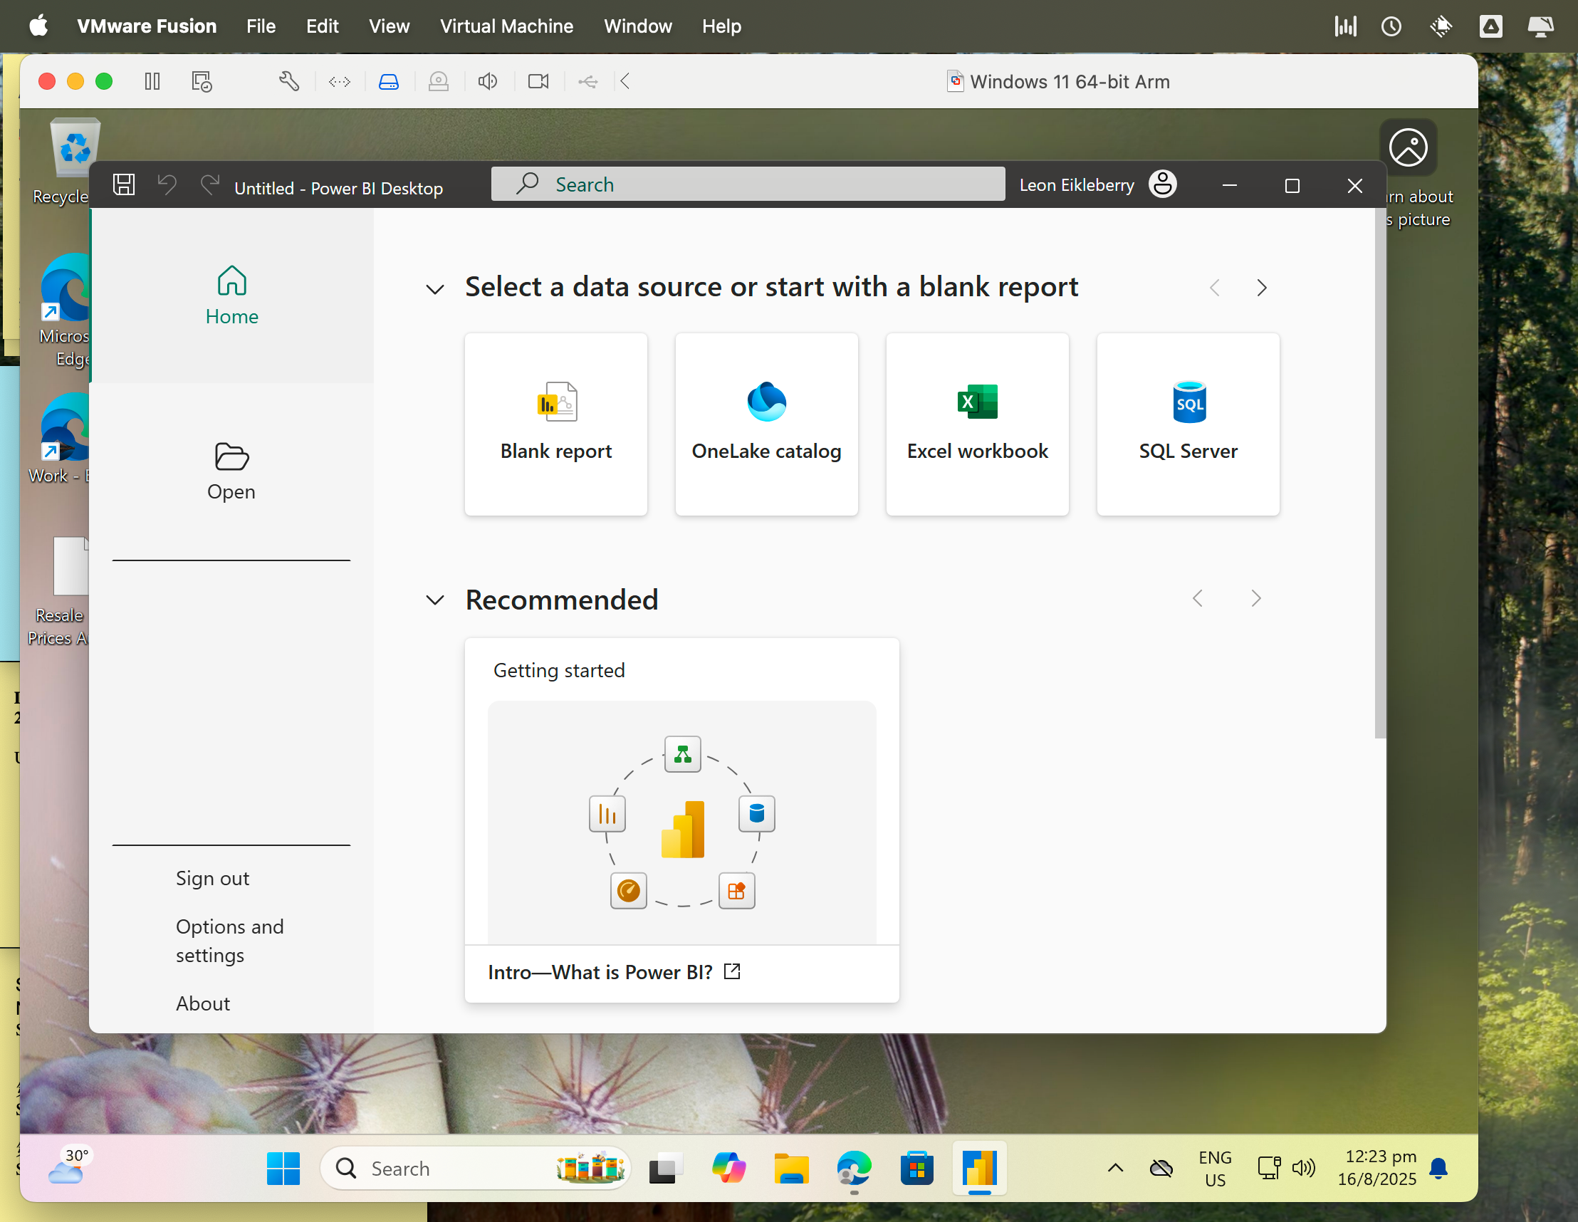Open the Windows notifications bell

(x=1438, y=1168)
